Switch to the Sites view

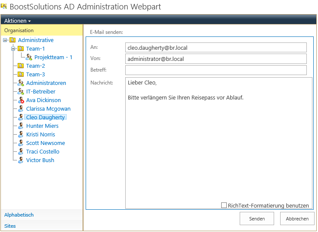(10, 226)
